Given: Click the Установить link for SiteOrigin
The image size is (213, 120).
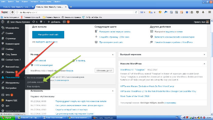Looking at the screenshot, I should click(170, 103).
